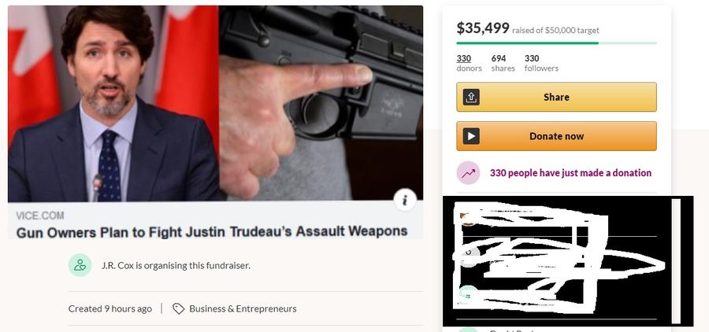Click the play arrow icon on Donate now
Image resolution: width=709 pixels, height=332 pixels.
[471, 136]
